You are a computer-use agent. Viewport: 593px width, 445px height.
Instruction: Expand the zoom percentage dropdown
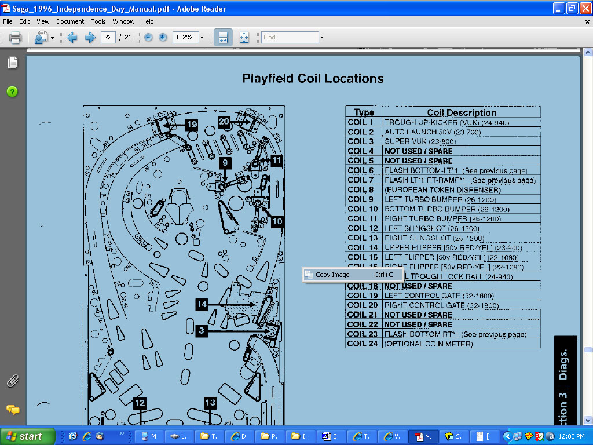click(x=202, y=38)
